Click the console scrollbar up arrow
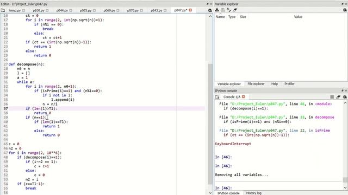Viewport: 348px width, 195px height. click(x=345, y=103)
